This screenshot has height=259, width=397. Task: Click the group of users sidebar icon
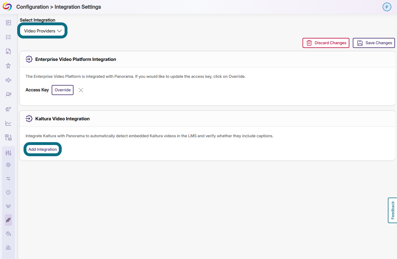[8, 206]
